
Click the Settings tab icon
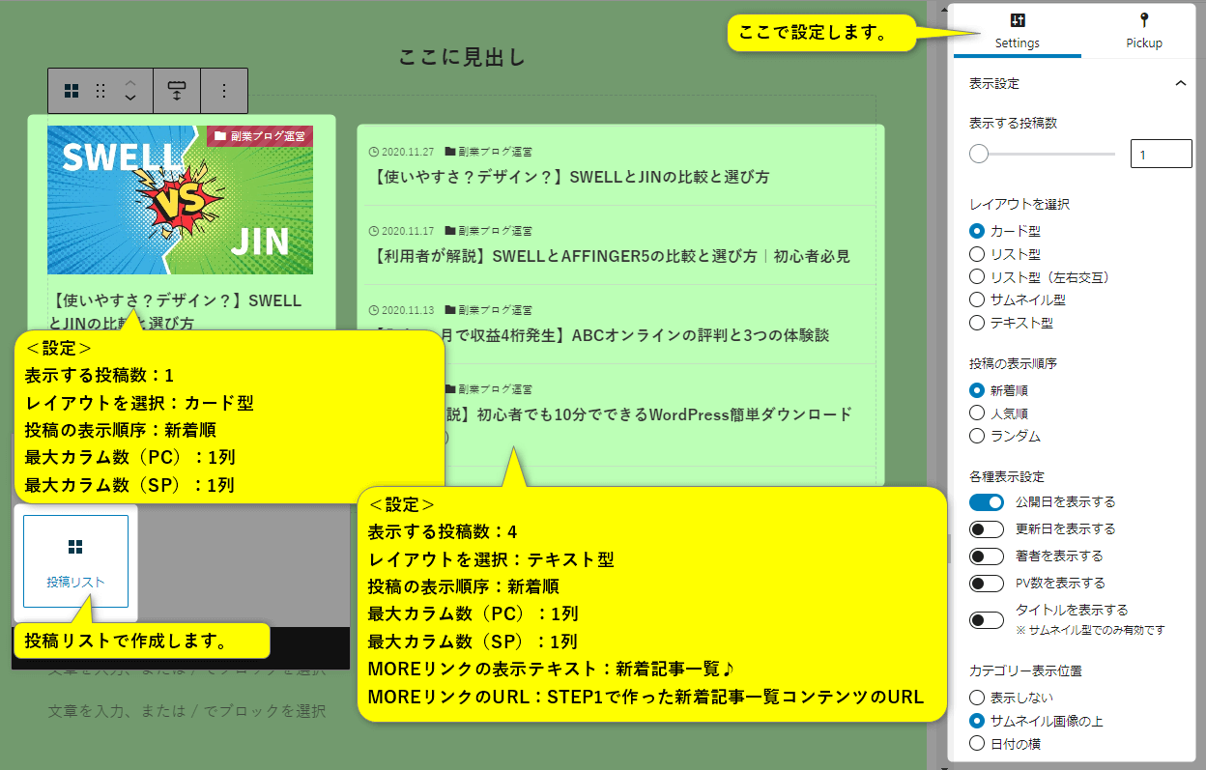(1017, 20)
